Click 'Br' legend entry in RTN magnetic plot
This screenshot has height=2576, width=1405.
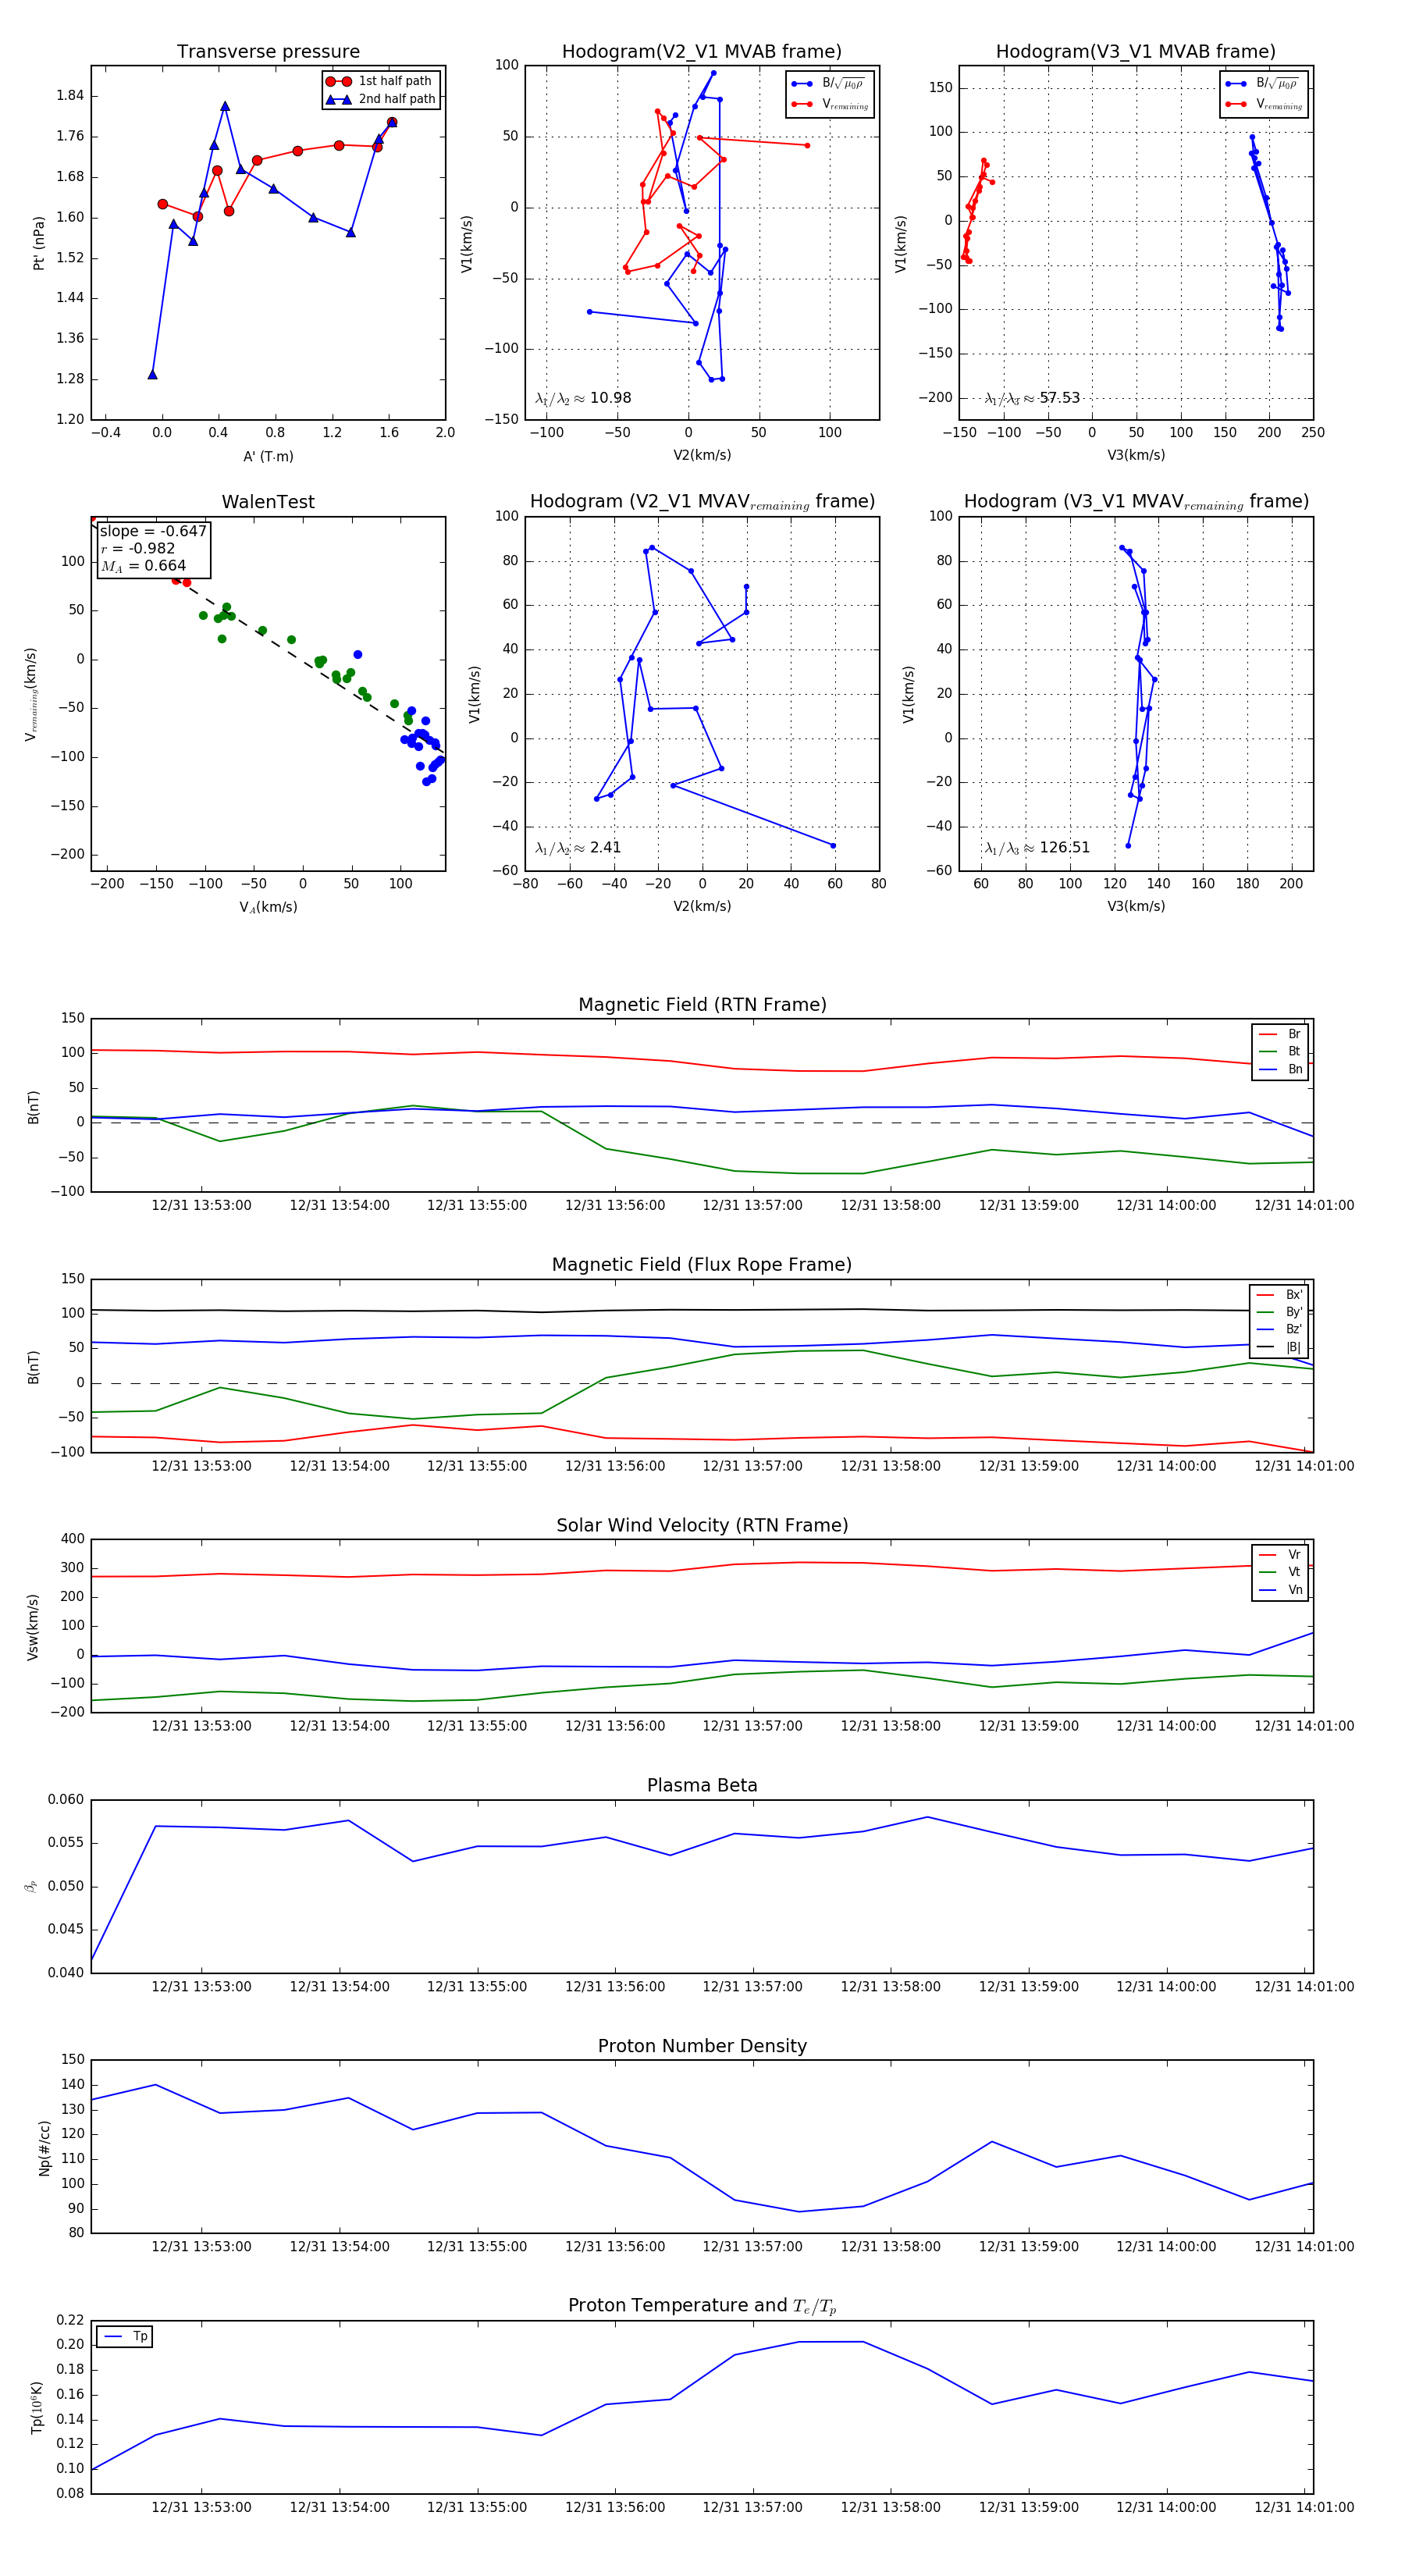pos(1281,1034)
